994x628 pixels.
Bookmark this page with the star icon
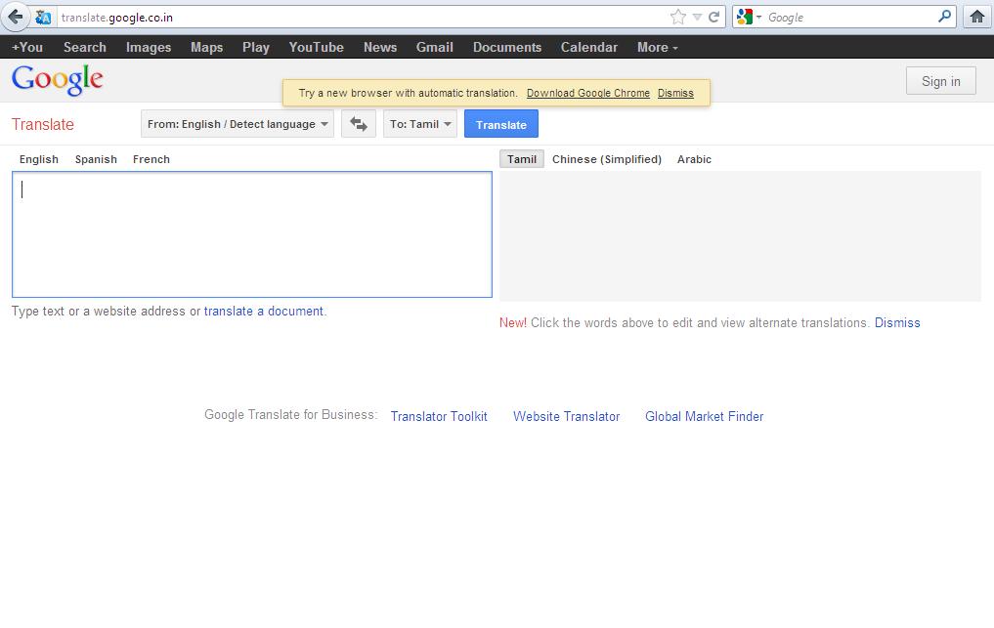click(x=677, y=18)
